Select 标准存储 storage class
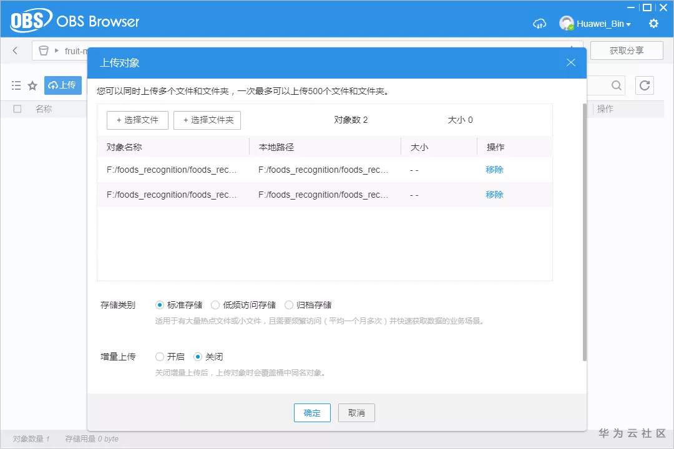The height and width of the screenshot is (449, 674). pos(160,305)
